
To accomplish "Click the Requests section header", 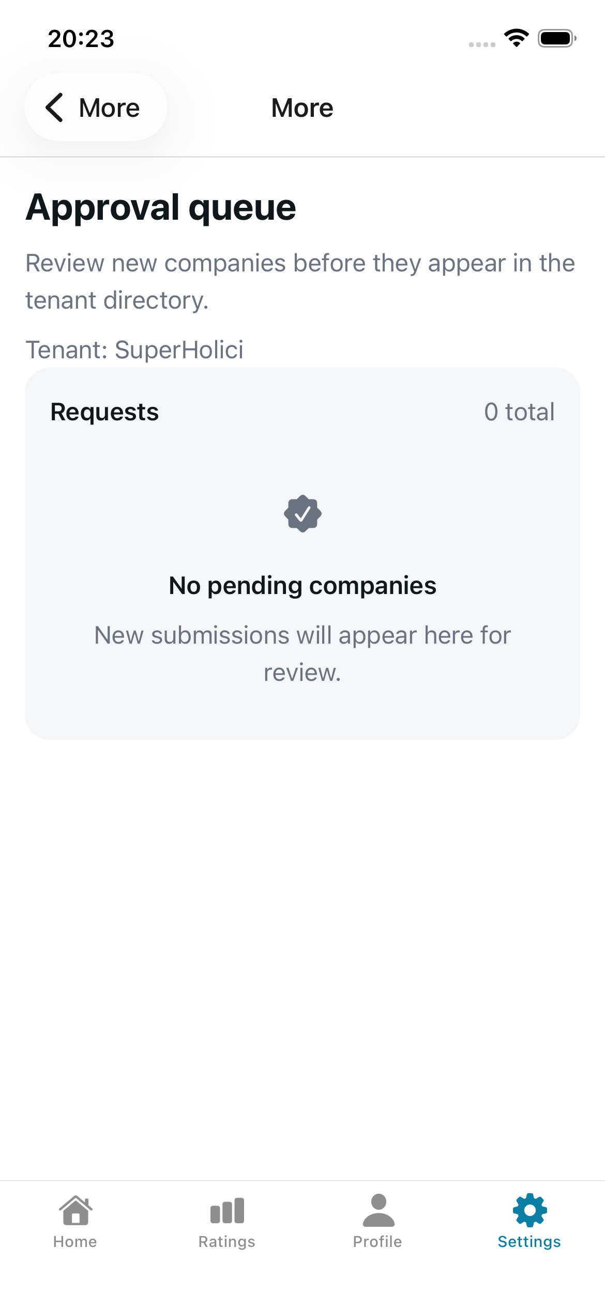I will (x=104, y=412).
